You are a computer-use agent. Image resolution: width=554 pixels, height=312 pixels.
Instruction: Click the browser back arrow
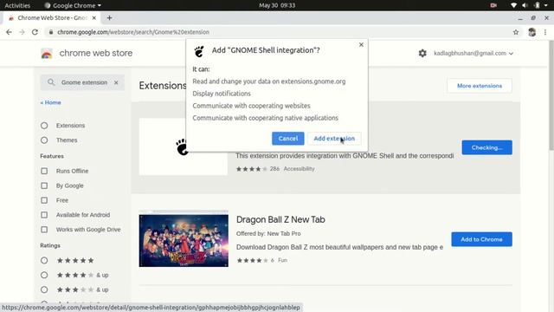[9, 32]
